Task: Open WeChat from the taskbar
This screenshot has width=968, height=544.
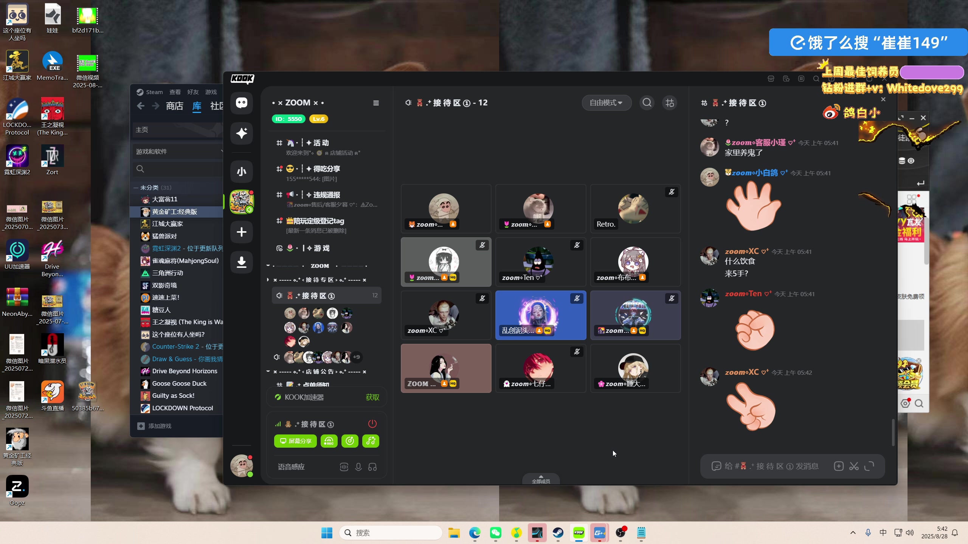Action: [x=496, y=533]
